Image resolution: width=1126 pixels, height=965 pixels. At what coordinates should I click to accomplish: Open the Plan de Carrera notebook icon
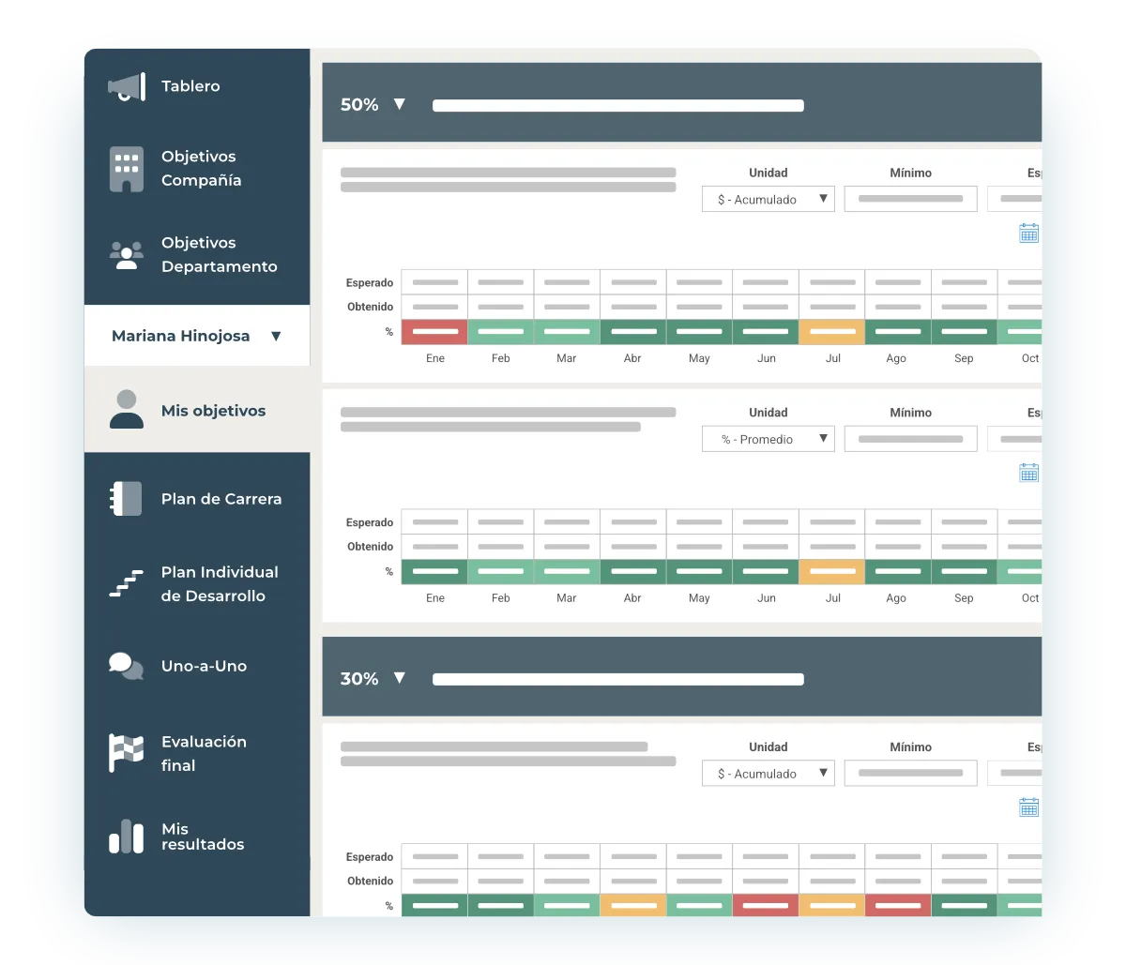click(x=126, y=499)
